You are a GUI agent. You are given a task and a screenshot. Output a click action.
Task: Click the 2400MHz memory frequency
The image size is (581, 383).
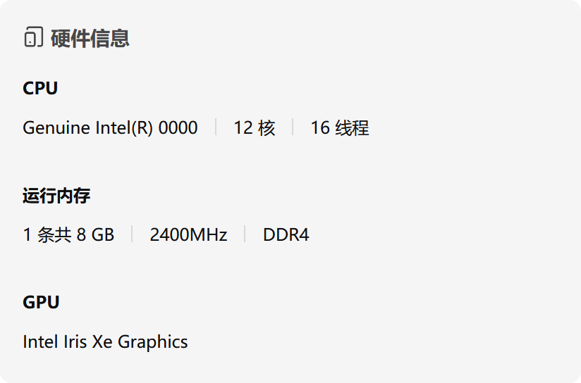(188, 235)
